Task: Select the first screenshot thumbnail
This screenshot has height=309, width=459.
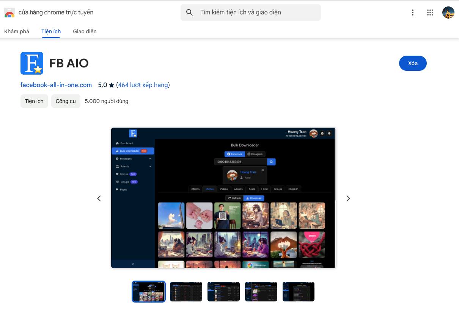Action: point(149,292)
